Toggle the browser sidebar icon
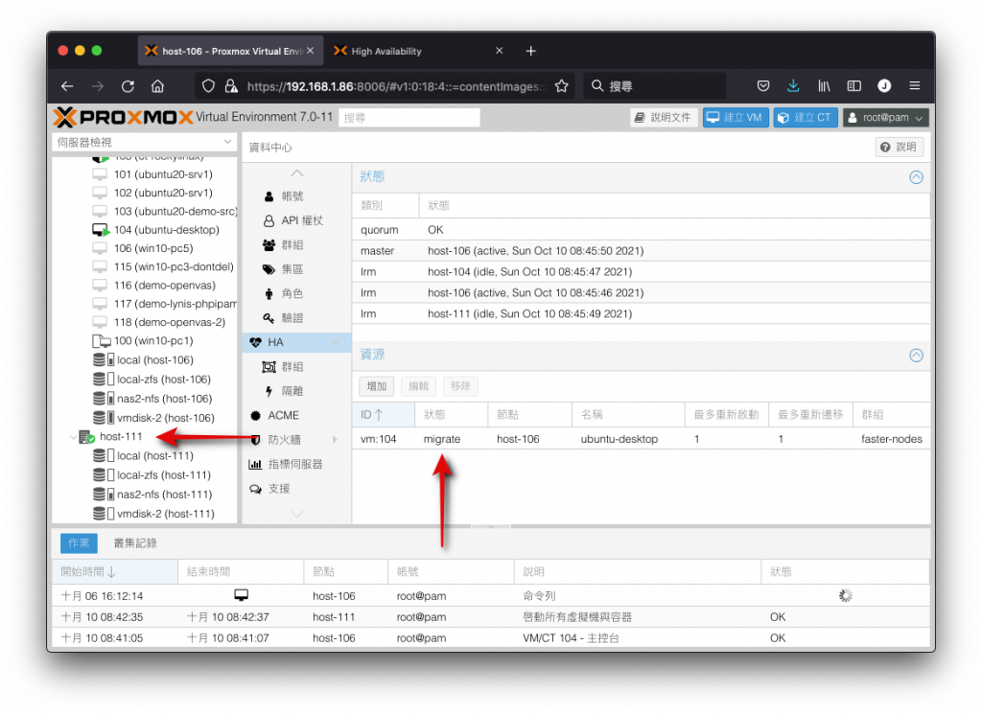The image size is (982, 714). (854, 85)
